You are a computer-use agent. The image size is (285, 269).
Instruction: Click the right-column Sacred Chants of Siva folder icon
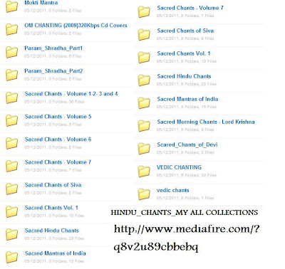click(144, 34)
